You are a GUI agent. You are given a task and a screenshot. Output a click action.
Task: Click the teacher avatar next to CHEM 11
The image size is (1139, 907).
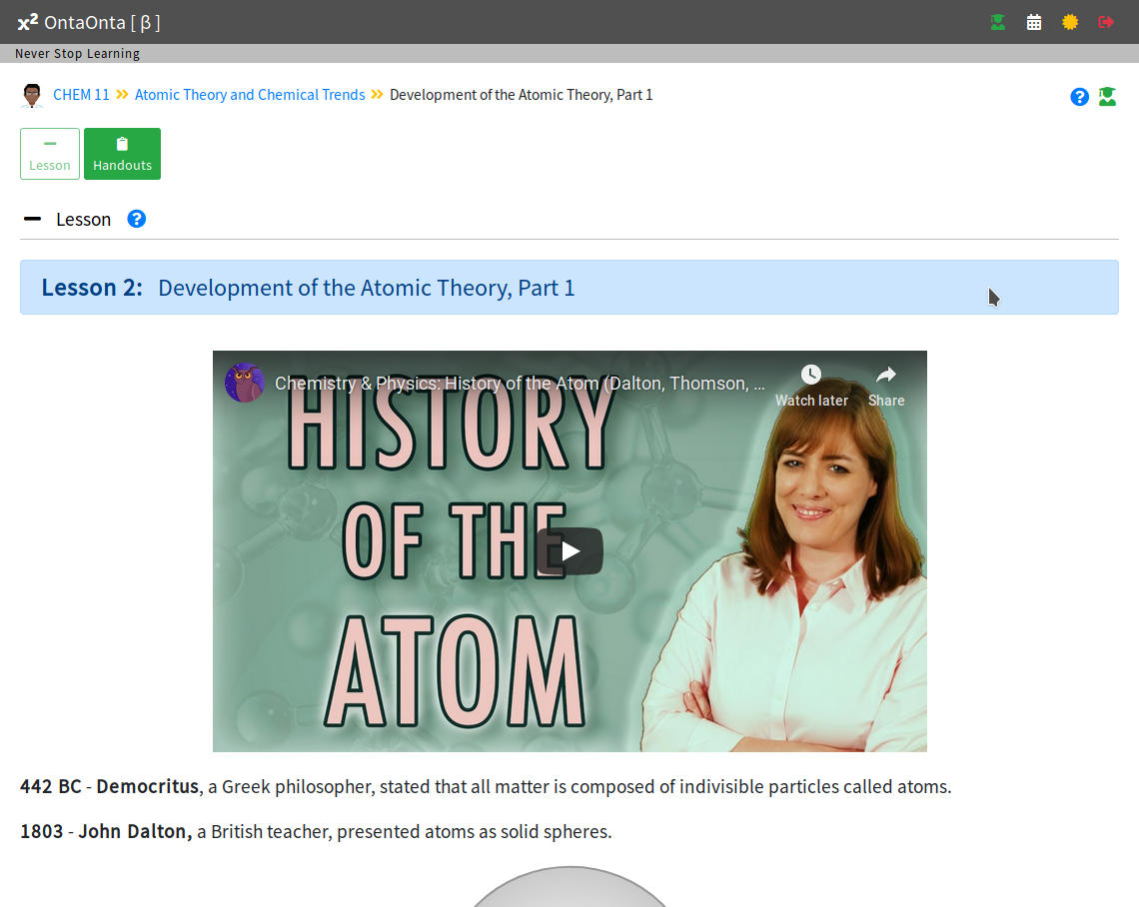32,95
